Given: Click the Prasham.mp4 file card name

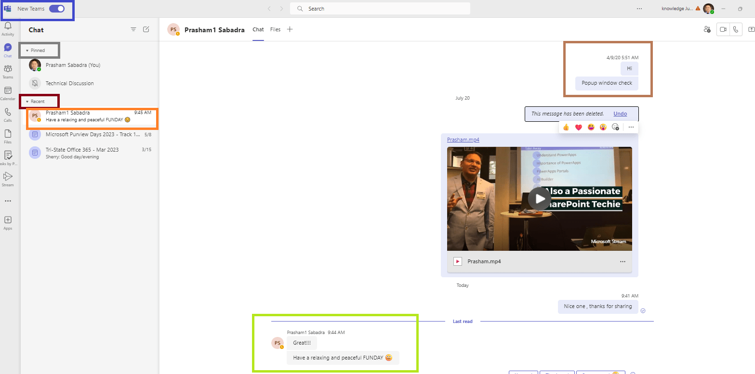Looking at the screenshot, I should [x=484, y=261].
